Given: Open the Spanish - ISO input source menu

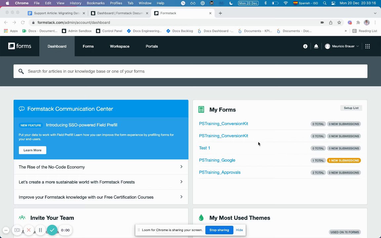Looking at the screenshot, I should (306, 3).
